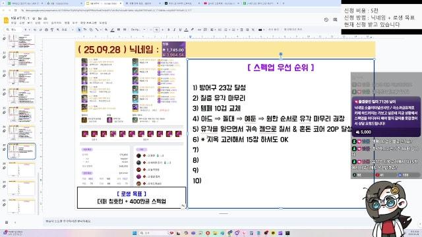
Task: Star this presentation with the star icon
Action: tap(34, 18)
